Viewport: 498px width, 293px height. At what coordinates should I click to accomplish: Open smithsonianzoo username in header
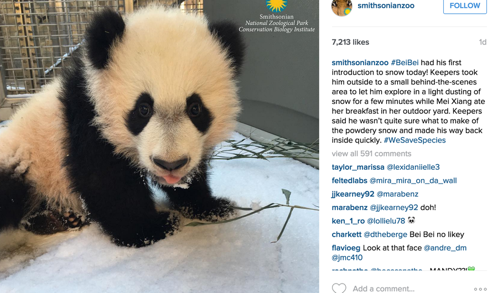tap(386, 6)
